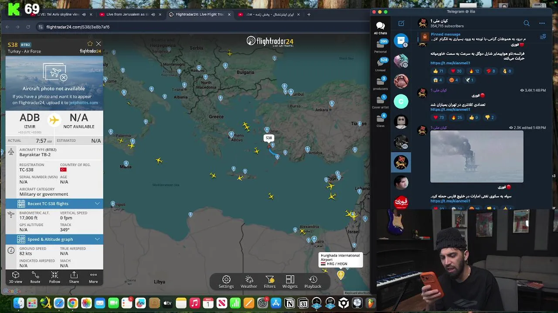Open the Cover artist folder in Telegram

380,102
